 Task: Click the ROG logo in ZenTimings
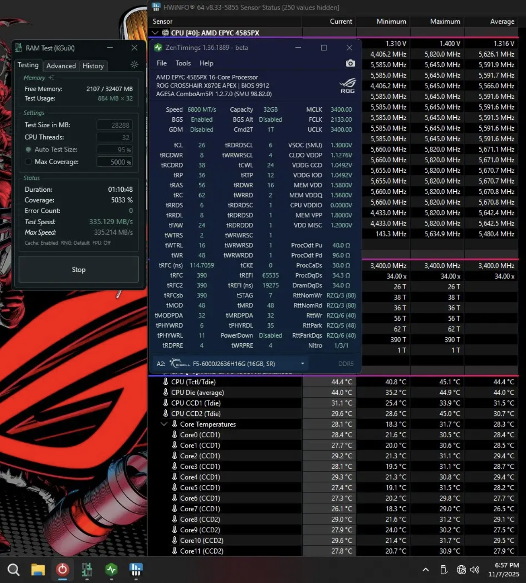pos(348,85)
